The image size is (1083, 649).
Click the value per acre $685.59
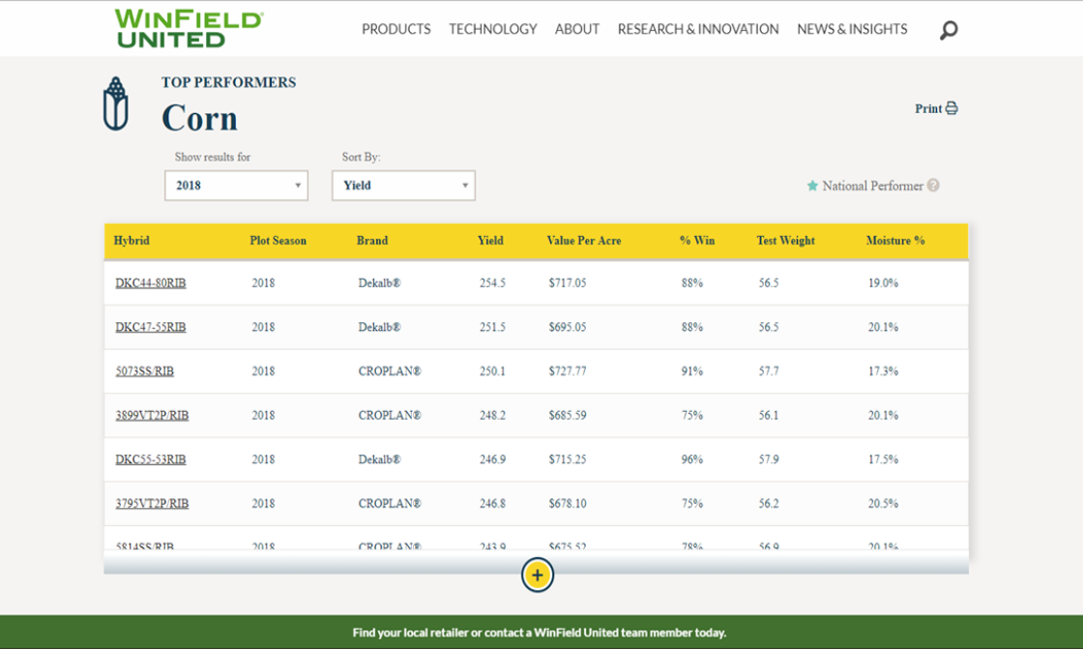tap(568, 415)
